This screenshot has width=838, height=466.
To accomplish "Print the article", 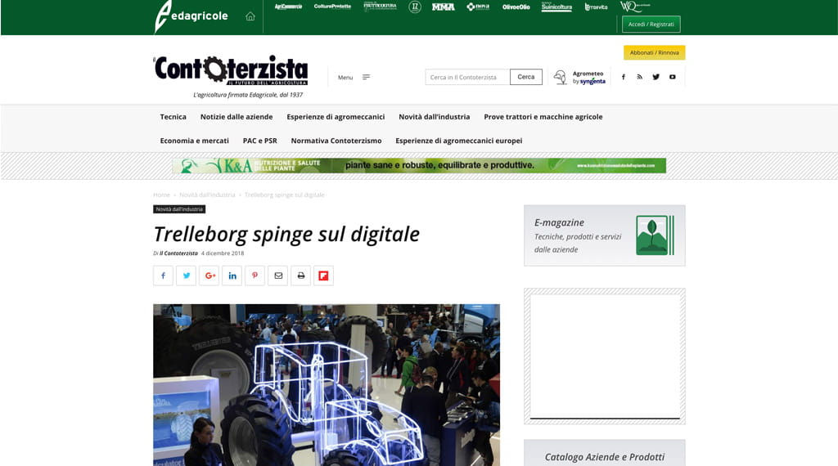I will (300, 276).
